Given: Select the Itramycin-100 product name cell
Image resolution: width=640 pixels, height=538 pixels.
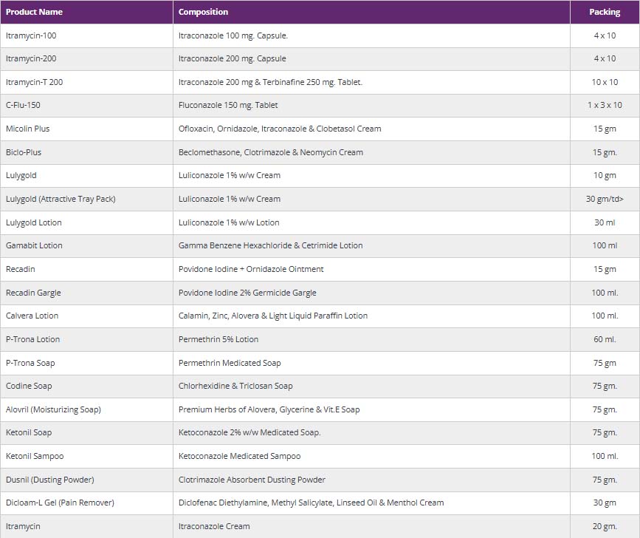Looking at the screenshot, I should pos(30,35).
